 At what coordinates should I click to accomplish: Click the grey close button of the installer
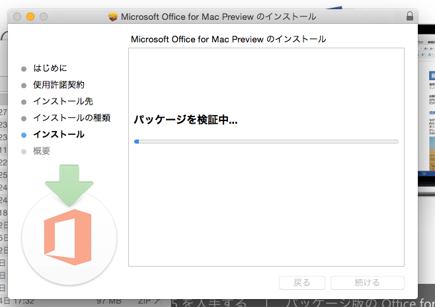pos(17,17)
